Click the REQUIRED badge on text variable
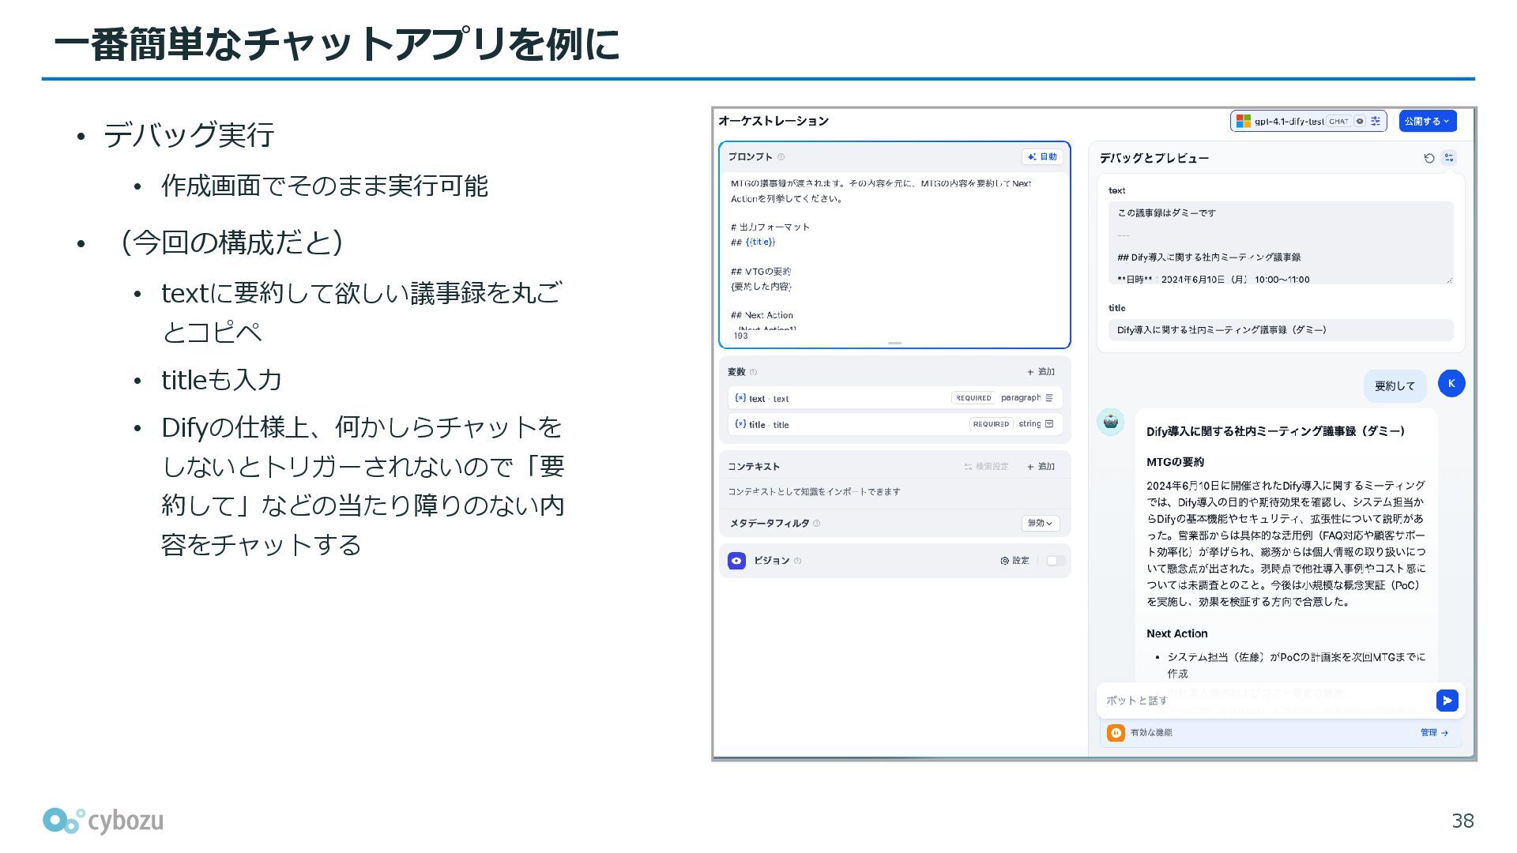This screenshot has height=853, width=1517. (973, 398)
